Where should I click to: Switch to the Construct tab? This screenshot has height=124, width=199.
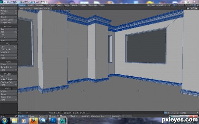[50, 5]
